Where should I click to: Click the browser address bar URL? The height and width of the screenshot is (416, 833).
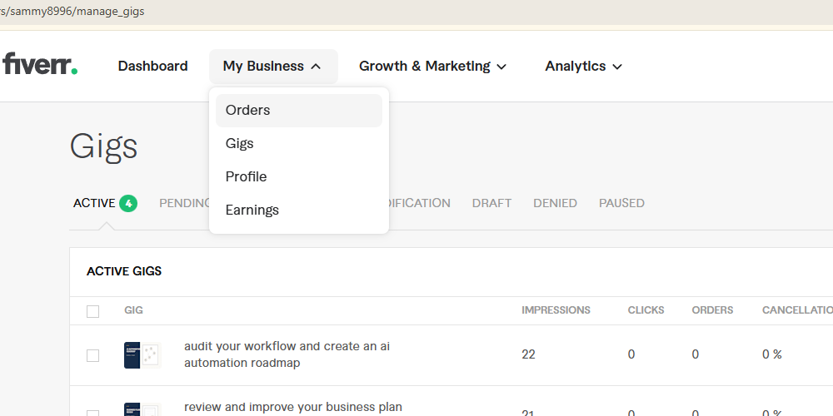[x=72, y=11]
